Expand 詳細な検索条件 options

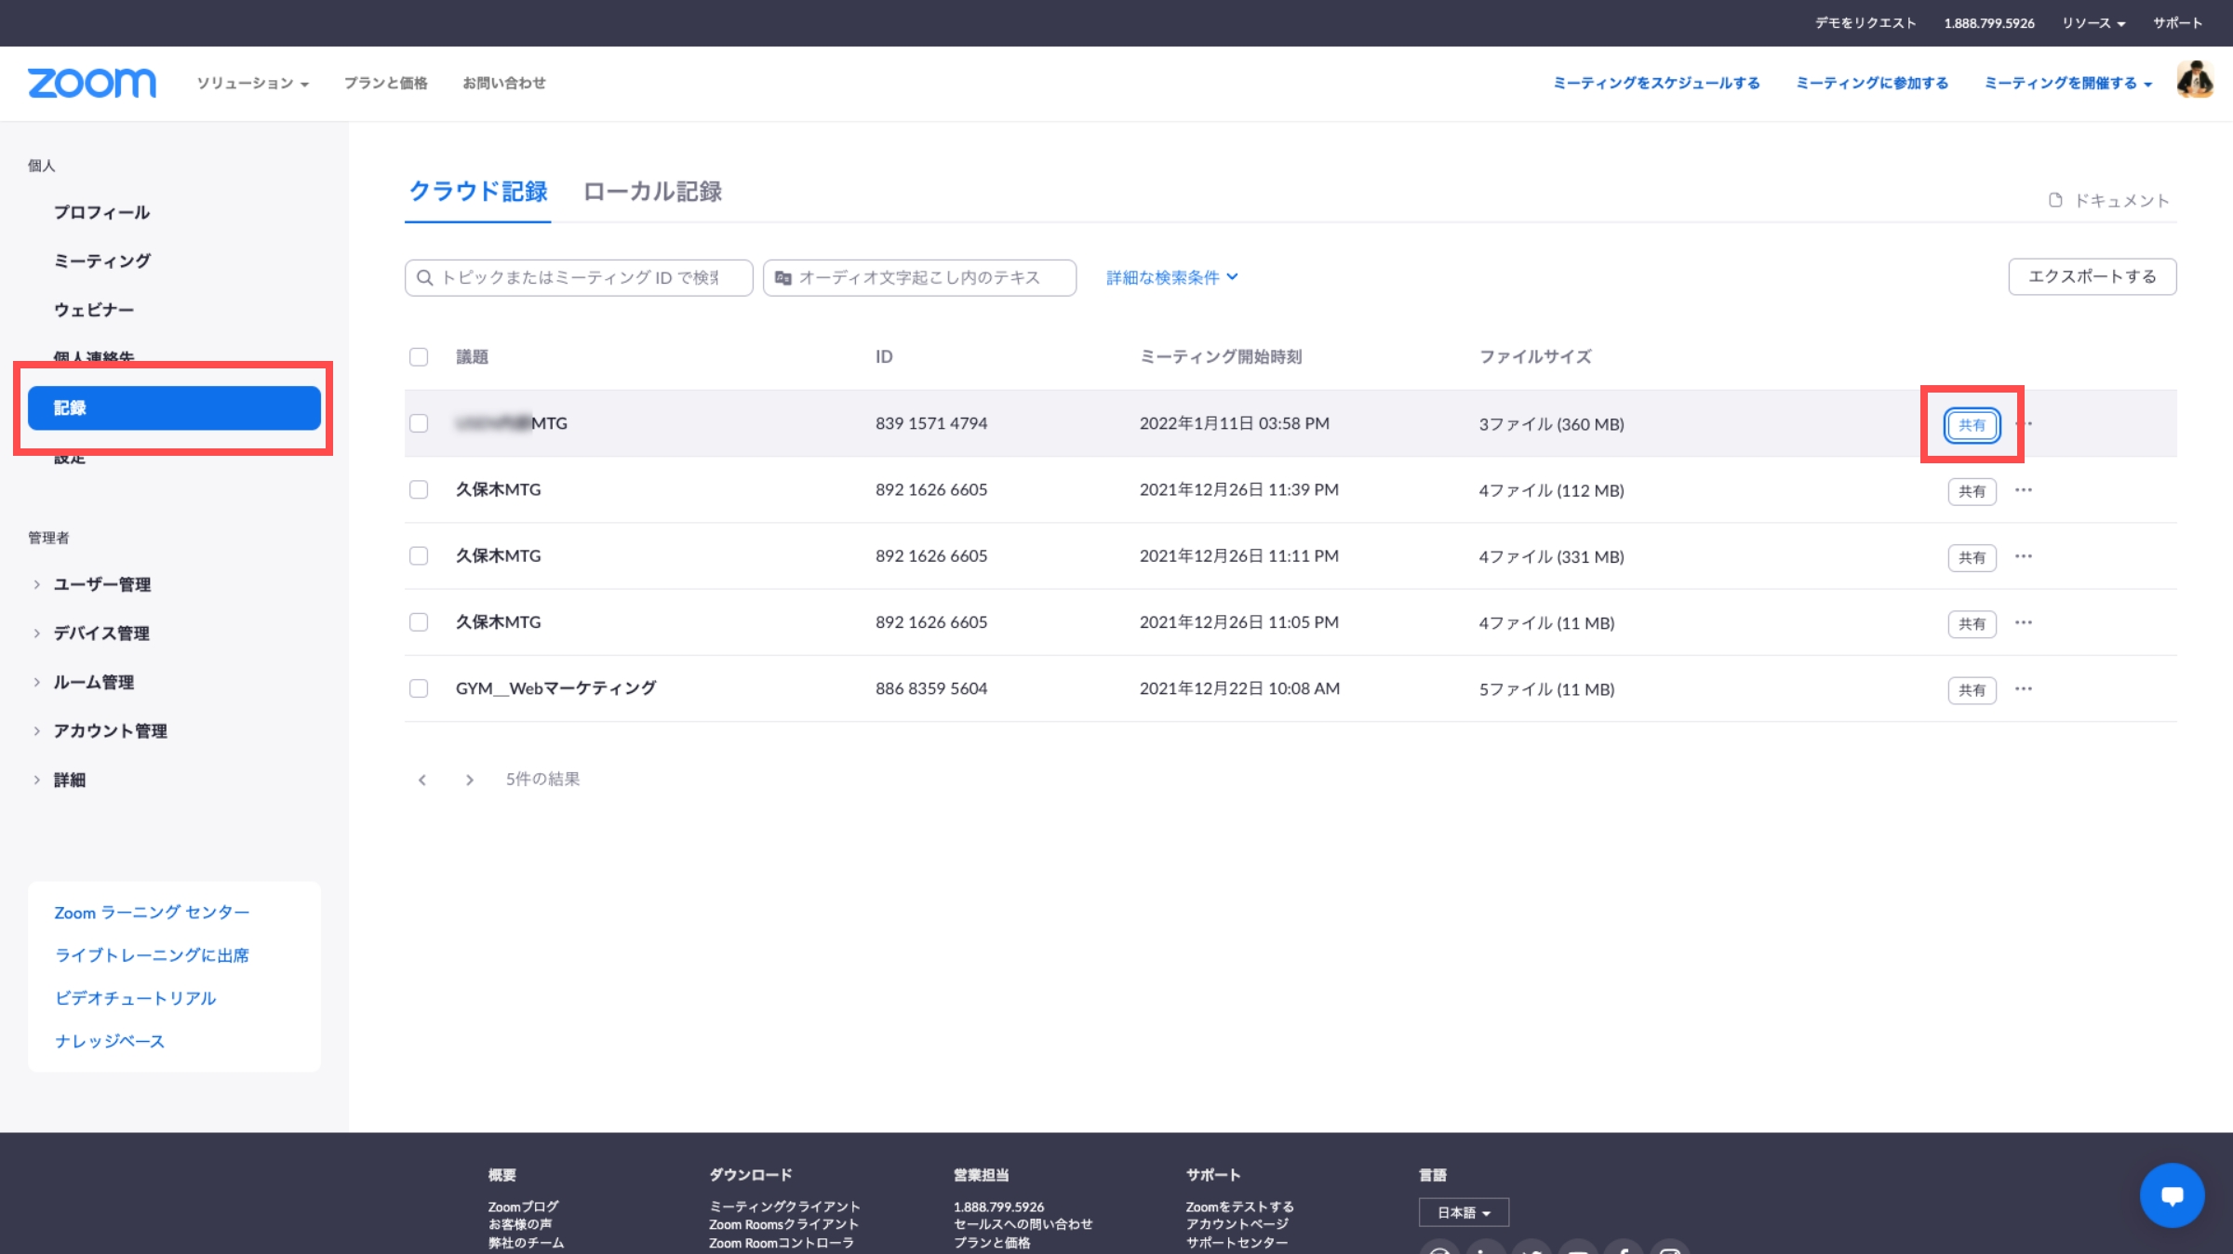[1172, 277]
